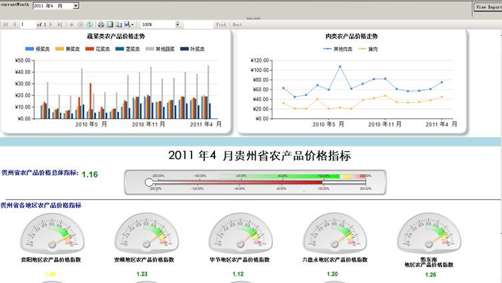Image resolution: width=502 pixels, height=283 pixels.
Task: Click the View Report button
Action: pyautogui.click(x=488, y=7)
